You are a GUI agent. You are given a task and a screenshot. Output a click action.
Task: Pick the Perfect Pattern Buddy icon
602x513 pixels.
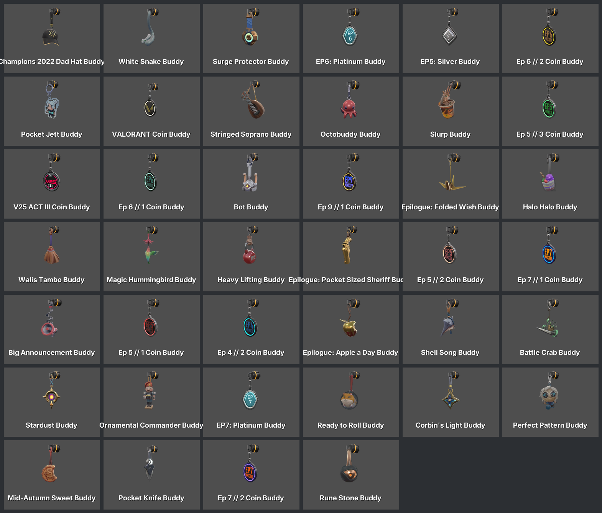click(x=549, y=390)
